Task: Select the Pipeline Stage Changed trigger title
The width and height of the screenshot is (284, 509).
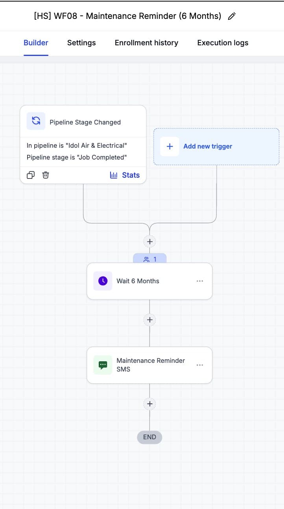Action: (85, 122)
